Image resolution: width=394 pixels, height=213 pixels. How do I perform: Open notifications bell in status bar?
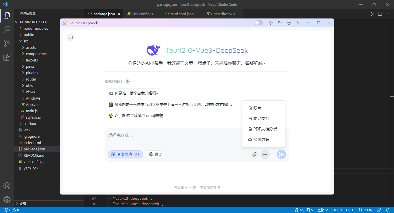[388, 210]
